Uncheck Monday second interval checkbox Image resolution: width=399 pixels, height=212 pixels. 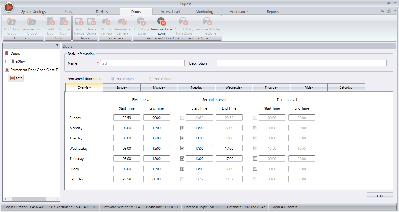[x=182, y=128]
